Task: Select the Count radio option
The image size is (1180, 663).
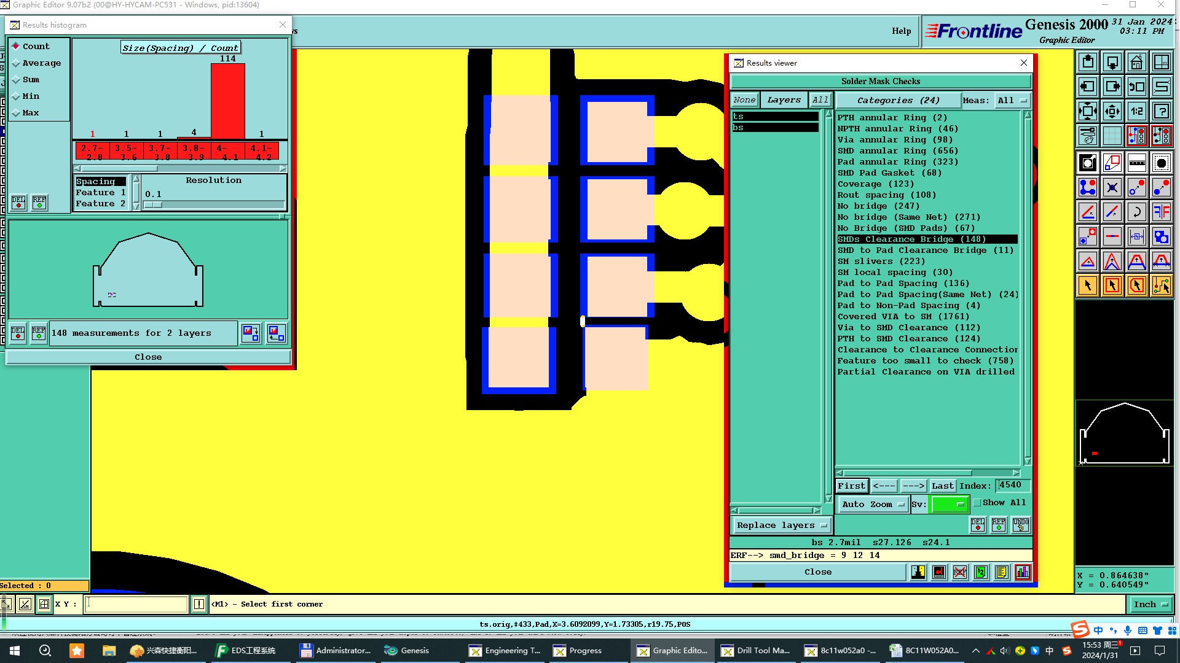Action: click(31, 46)
